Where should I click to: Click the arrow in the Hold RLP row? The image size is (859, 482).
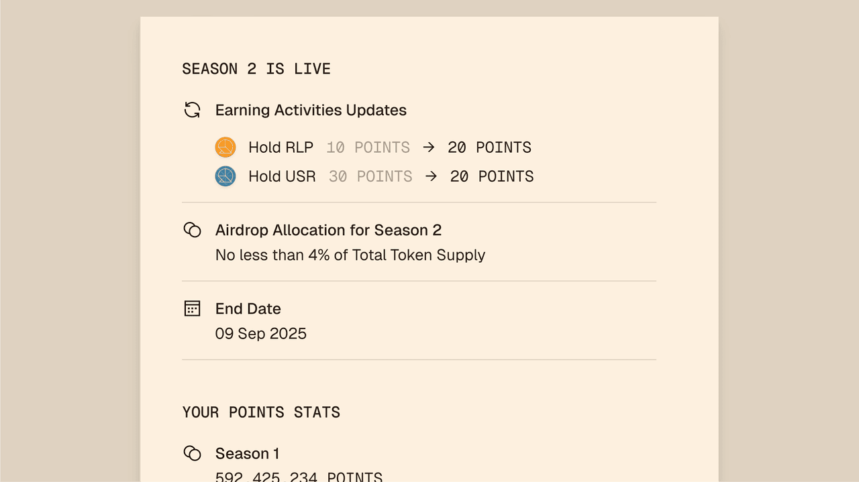tap(429, 147)
